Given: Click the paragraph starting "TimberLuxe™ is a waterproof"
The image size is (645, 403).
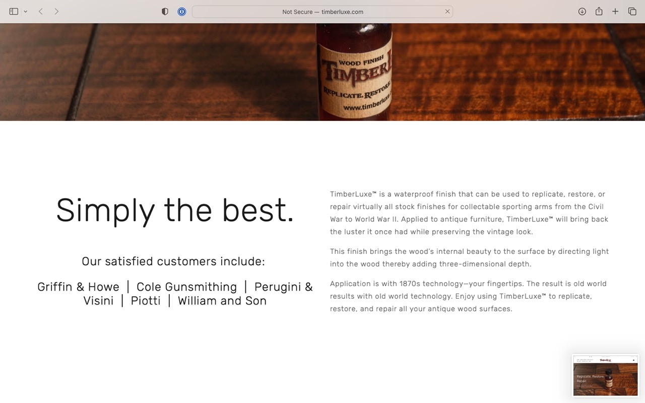Looking at the screenshot, I should (x=469, y=213).
